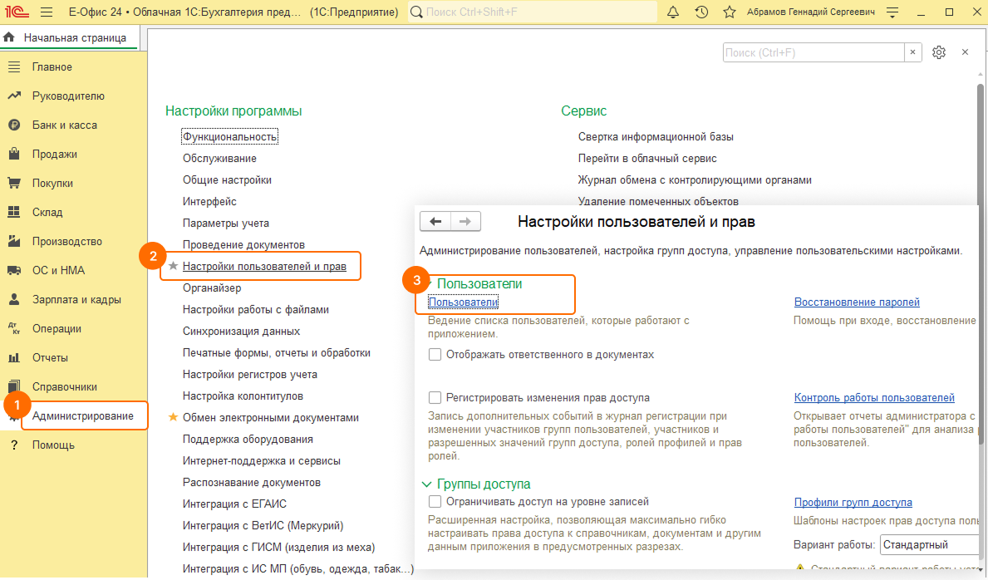Open Синхронизация данных

click(x=241, y=331)
